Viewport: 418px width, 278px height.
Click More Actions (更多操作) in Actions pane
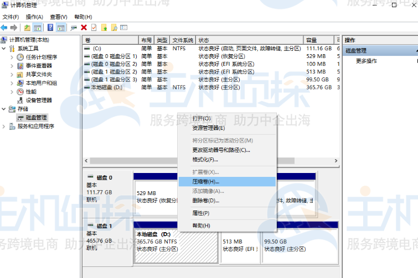coord(366,61)
